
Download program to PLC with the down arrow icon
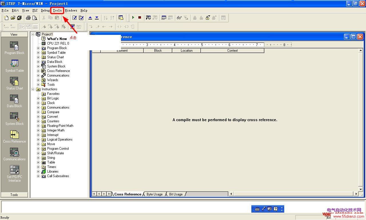pyautogui.click(x=97, y=18)
